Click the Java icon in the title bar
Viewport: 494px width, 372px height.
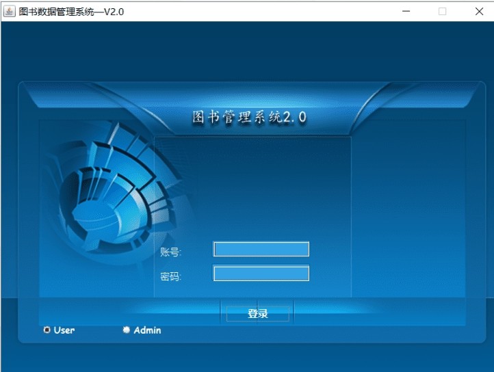click(x=9, y=11)
